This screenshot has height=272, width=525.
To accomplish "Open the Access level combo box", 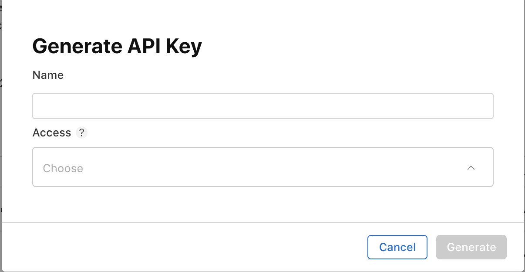I will pos(263,167).
